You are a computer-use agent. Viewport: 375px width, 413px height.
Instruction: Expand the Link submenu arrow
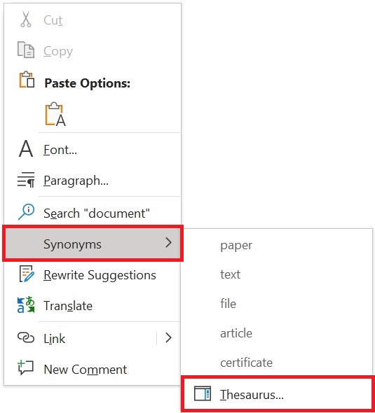[168, 337]
